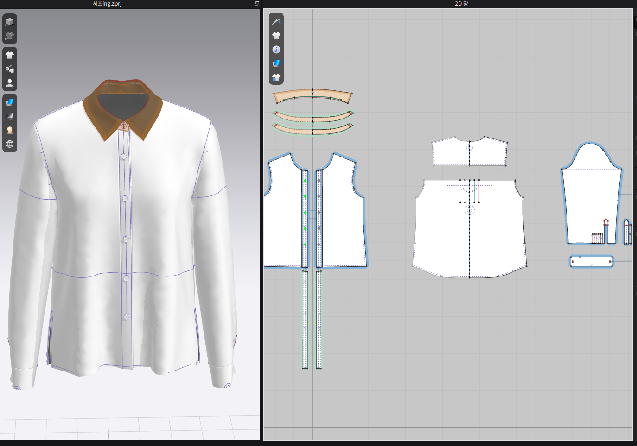Screen dimensions: 637x446
Task: Toggle the avatar silhouette icon
Action: [x=10, y=83]
